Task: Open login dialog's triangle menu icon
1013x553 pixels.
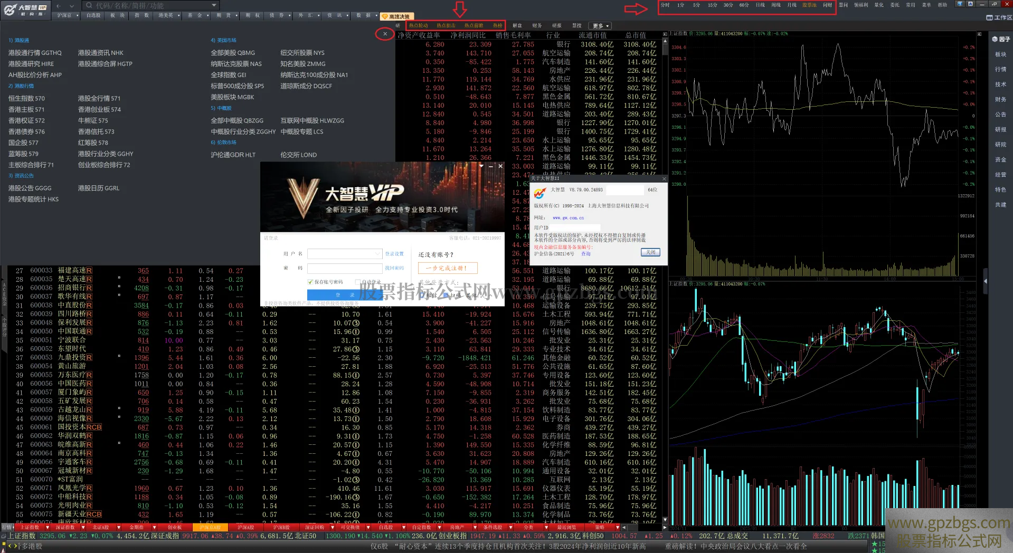Action: 481,166
